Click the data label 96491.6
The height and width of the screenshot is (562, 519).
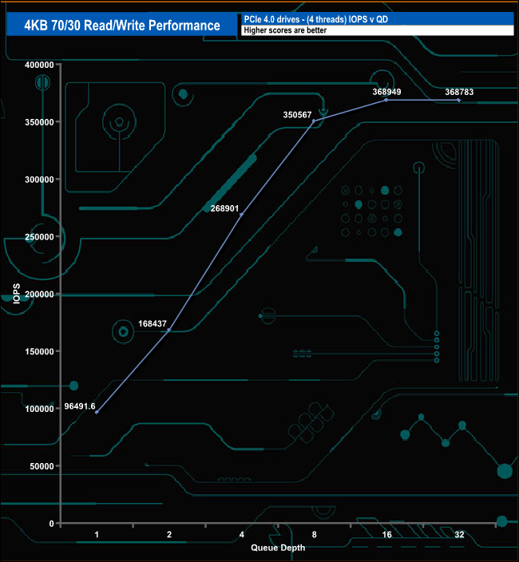80,406
